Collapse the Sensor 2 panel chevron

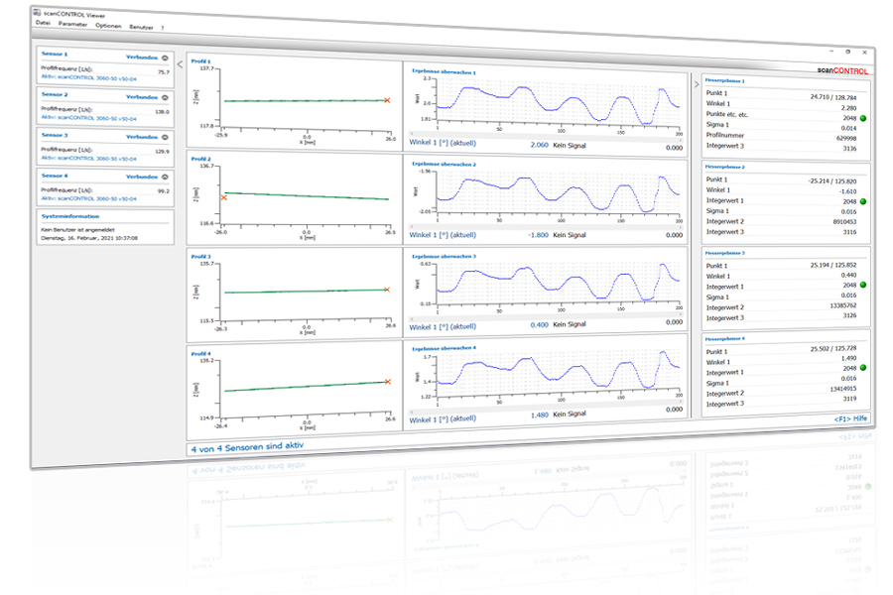click(165, 96)
